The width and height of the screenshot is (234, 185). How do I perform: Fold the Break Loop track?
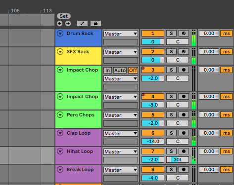coord(60,170)
